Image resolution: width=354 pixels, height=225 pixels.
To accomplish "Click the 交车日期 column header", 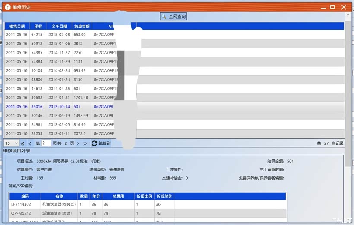I will (x=59, y=26).
